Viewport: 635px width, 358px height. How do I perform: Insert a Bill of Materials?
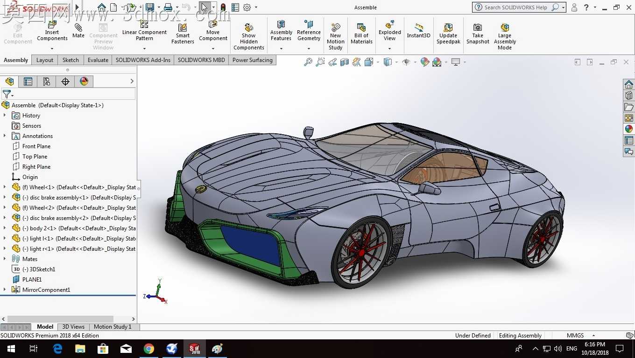coord(361,33)
